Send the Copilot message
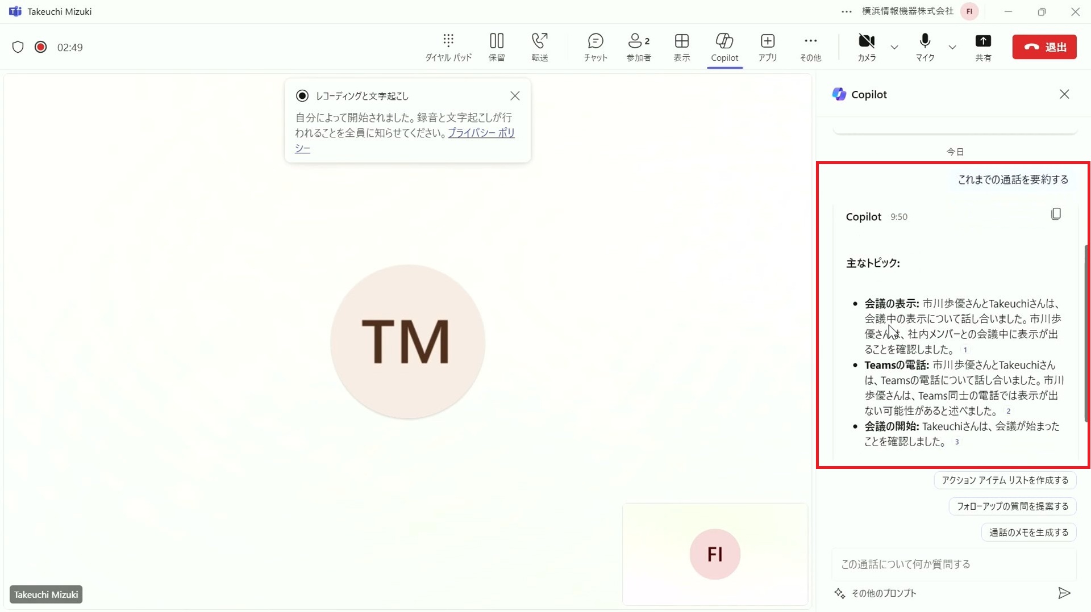The width and height of the screenshot is (1091, 612). (x=1064, y=593)
